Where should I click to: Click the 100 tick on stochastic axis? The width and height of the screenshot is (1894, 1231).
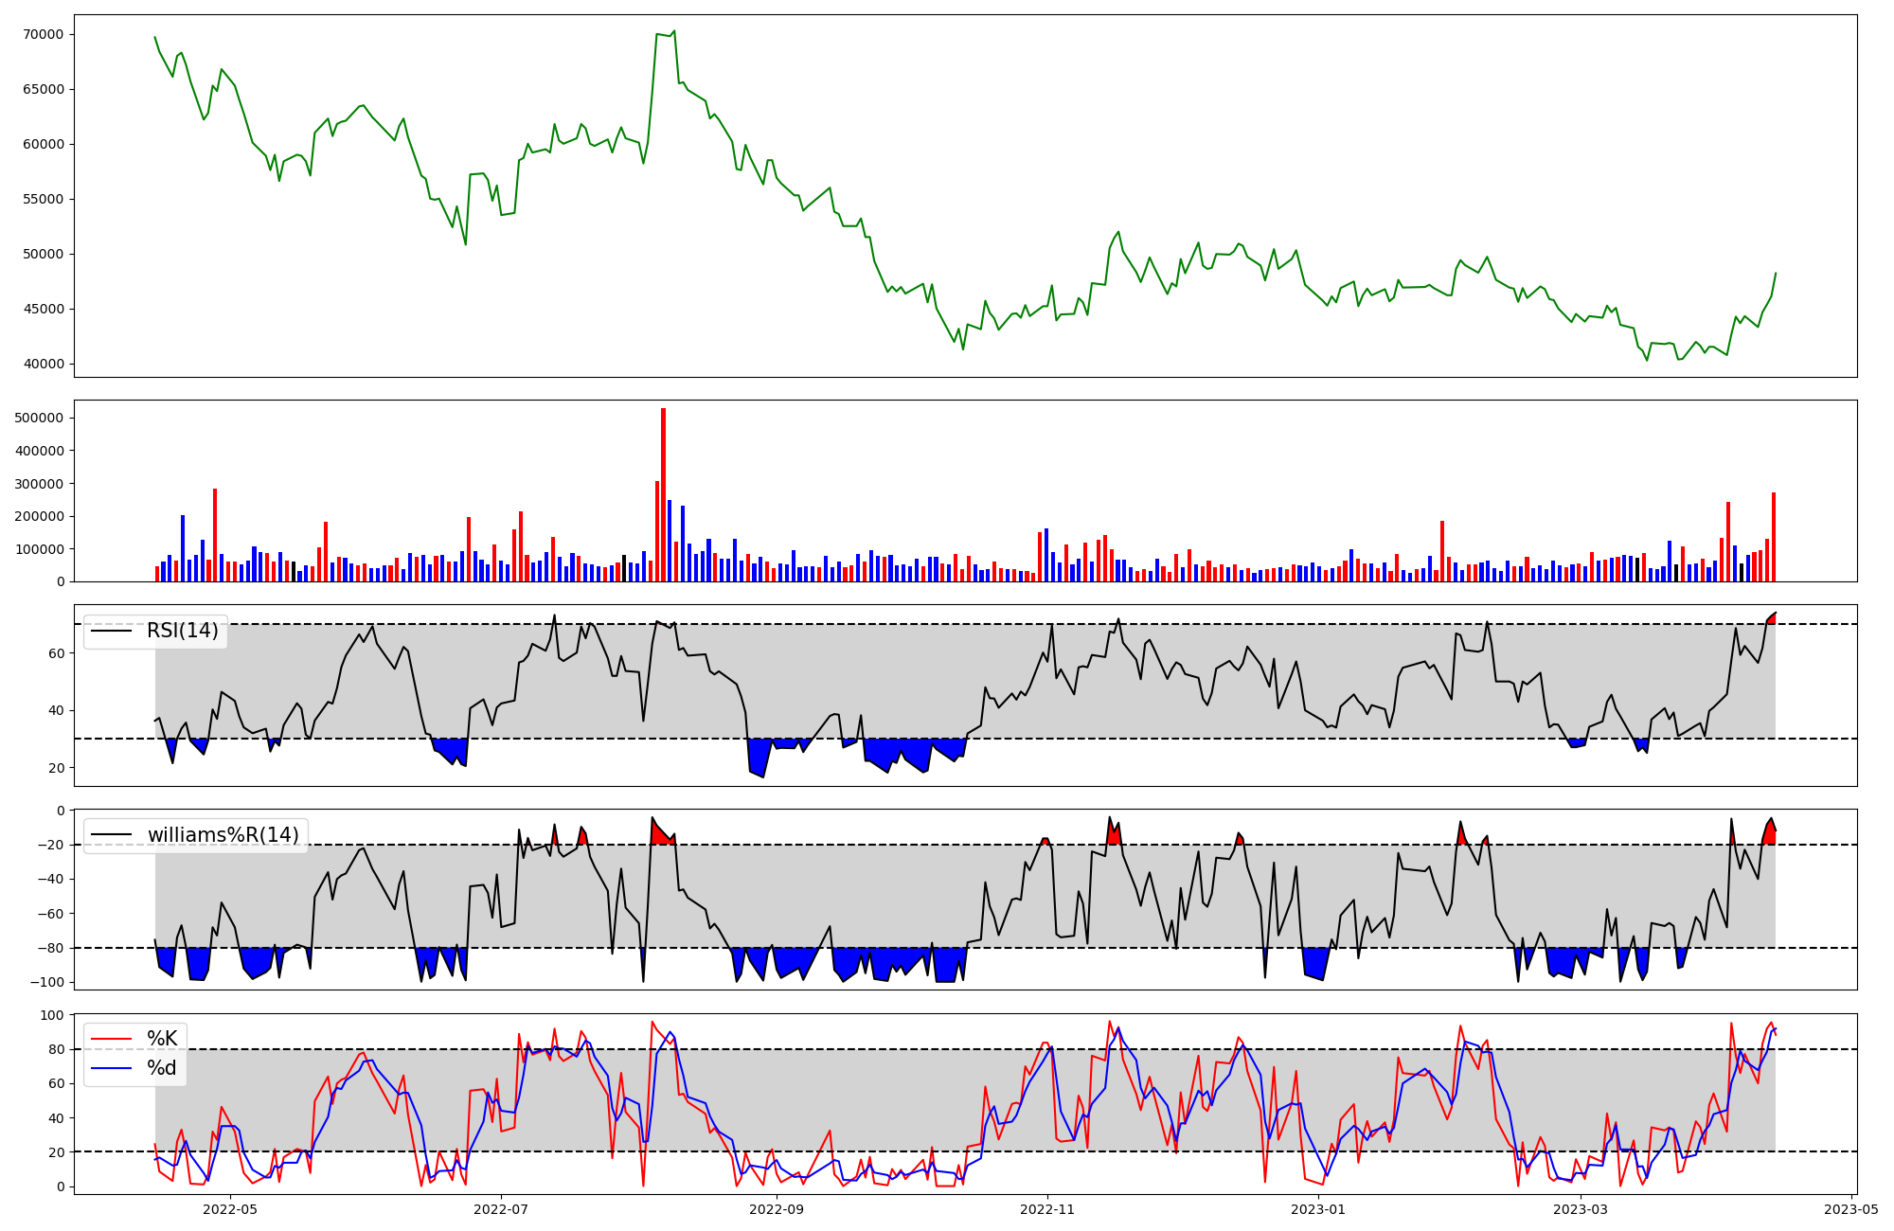53,1015
